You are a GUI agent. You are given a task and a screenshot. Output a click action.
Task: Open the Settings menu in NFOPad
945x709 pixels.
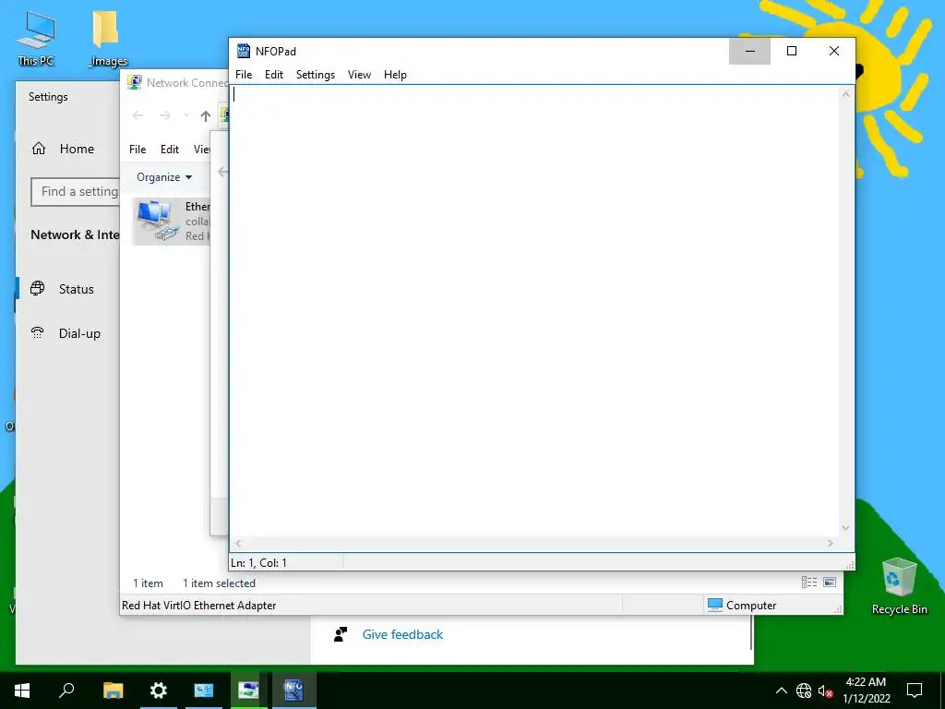click(x=316, y=75)
